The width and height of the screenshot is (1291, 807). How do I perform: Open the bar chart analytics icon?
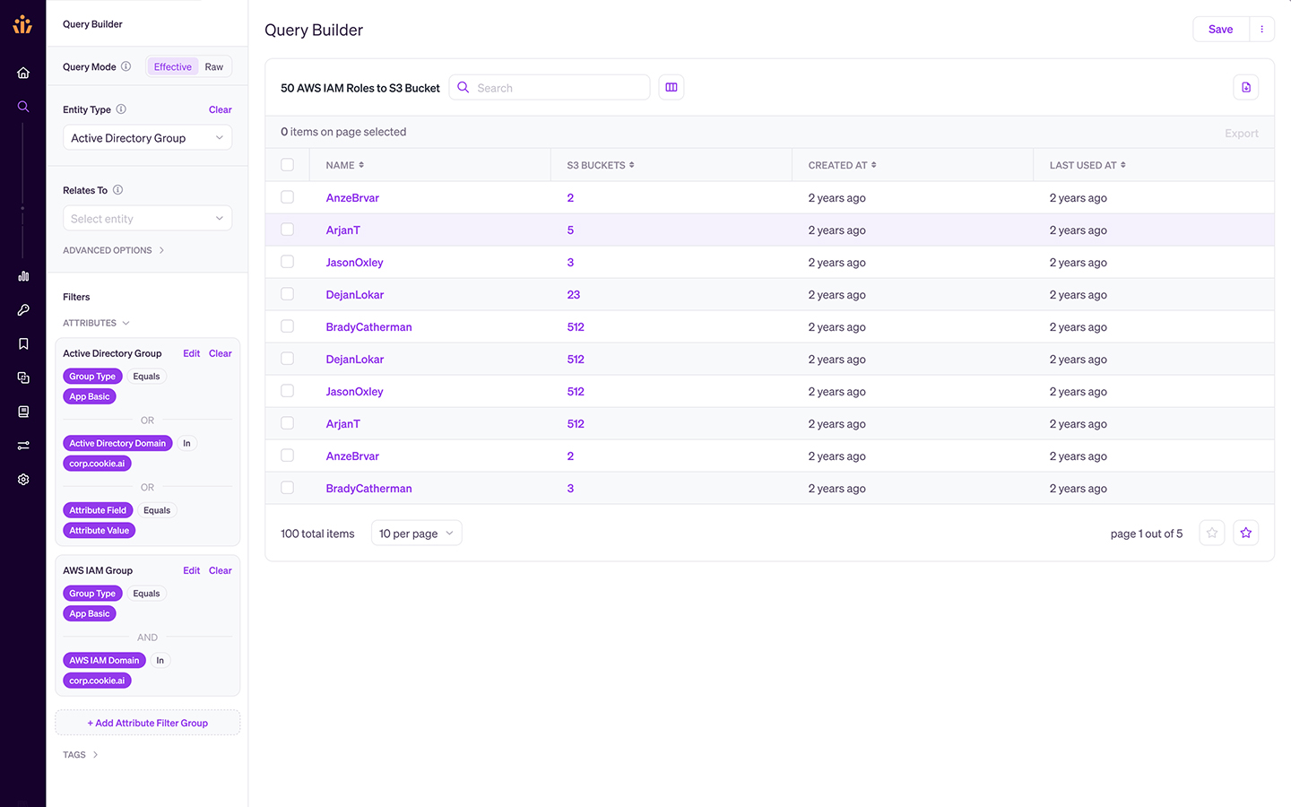(23, 276)
